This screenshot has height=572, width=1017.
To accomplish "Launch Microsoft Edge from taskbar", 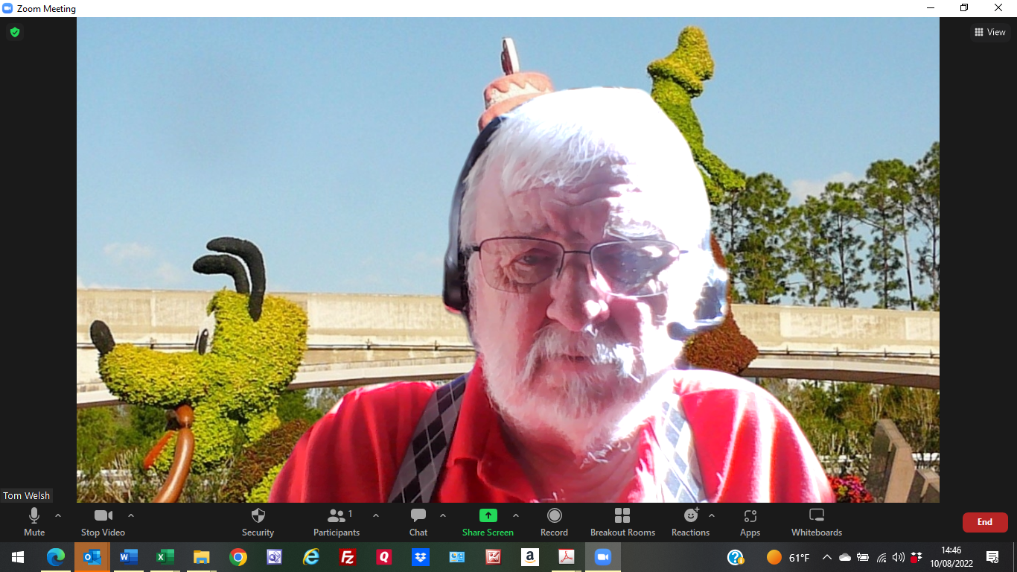I will [x=56, y=557].
